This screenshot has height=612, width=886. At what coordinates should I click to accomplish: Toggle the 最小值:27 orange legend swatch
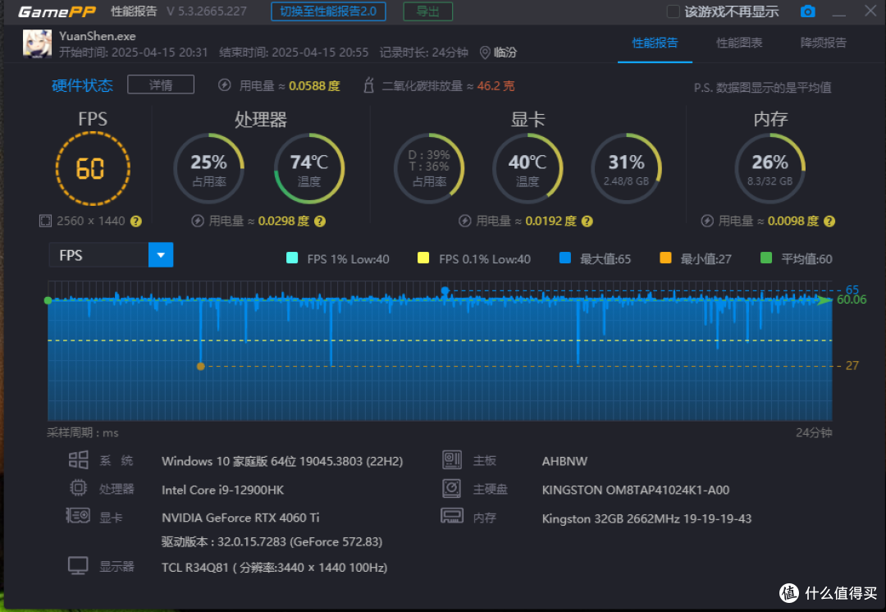click(x=665, y=258)
